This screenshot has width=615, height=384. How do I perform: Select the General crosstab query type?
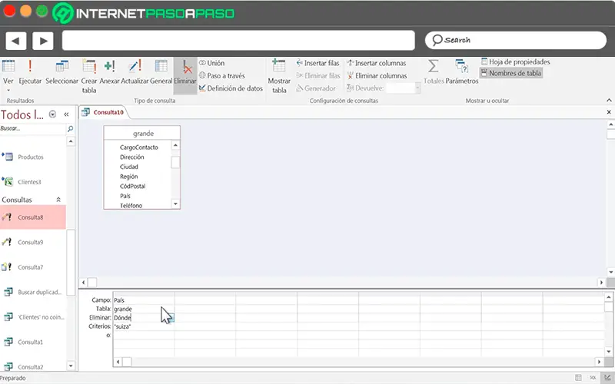[x=161, y=73]
